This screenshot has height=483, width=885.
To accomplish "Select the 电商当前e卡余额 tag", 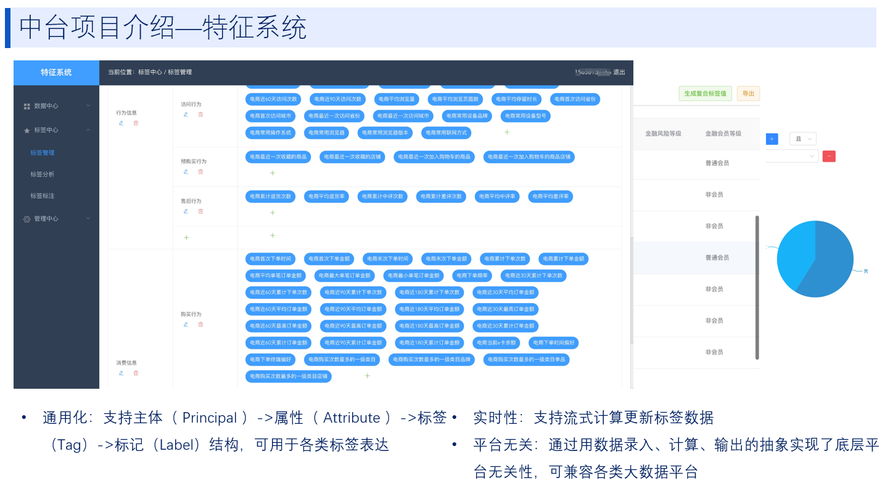I will coord(496,343).
